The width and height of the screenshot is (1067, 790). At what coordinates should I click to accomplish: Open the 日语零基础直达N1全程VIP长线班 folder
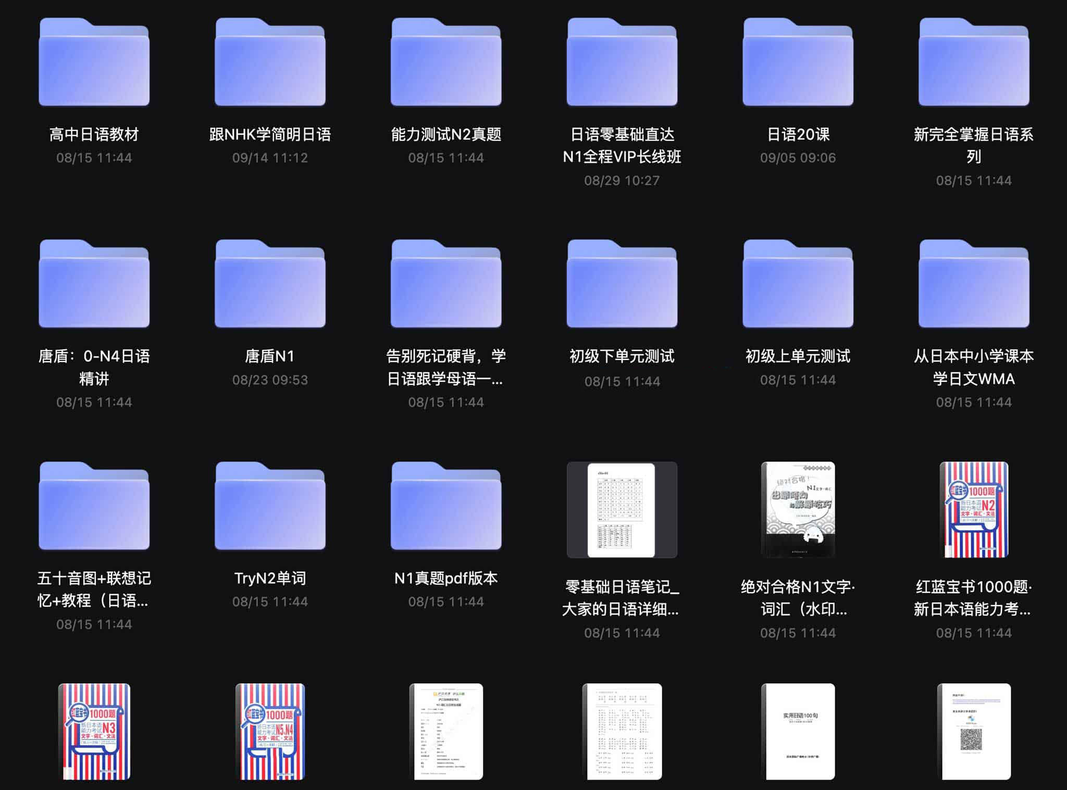pyautogui.click(x=622, y=62)
